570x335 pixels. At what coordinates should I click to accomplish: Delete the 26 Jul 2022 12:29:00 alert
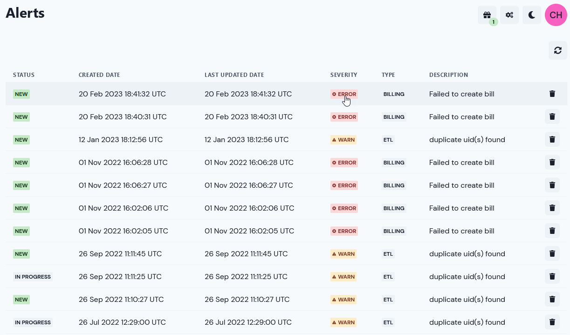[x=552, y=322]
